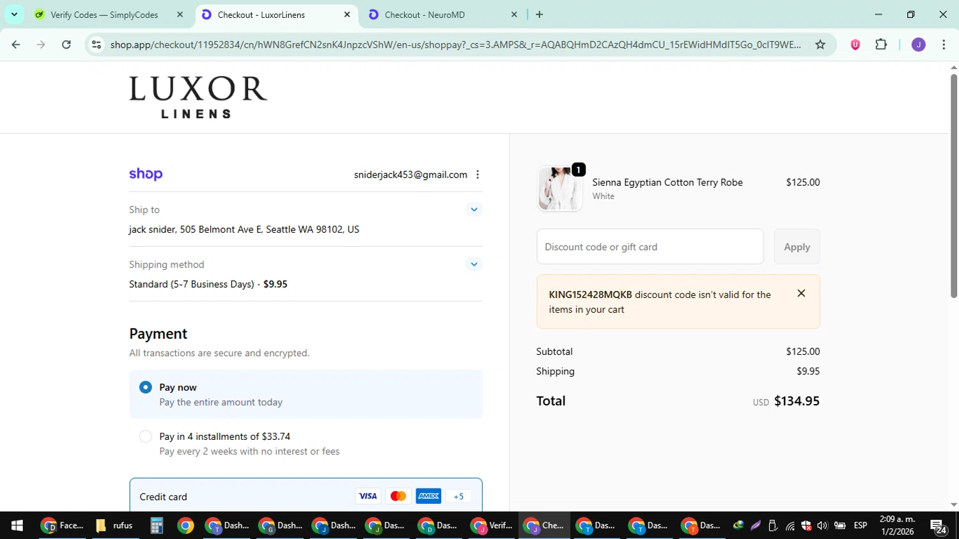Select the Pay now radio button
This screenshot has height=539, width=959.
[x=146, y=387]
